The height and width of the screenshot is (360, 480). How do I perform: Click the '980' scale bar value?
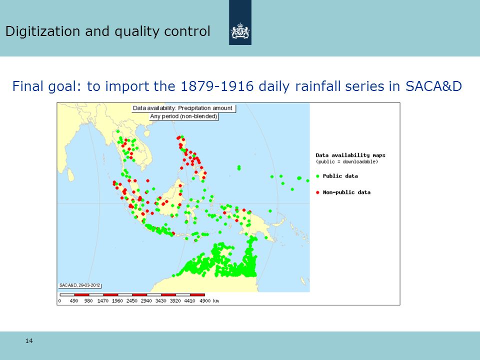[x=88, y=301]
